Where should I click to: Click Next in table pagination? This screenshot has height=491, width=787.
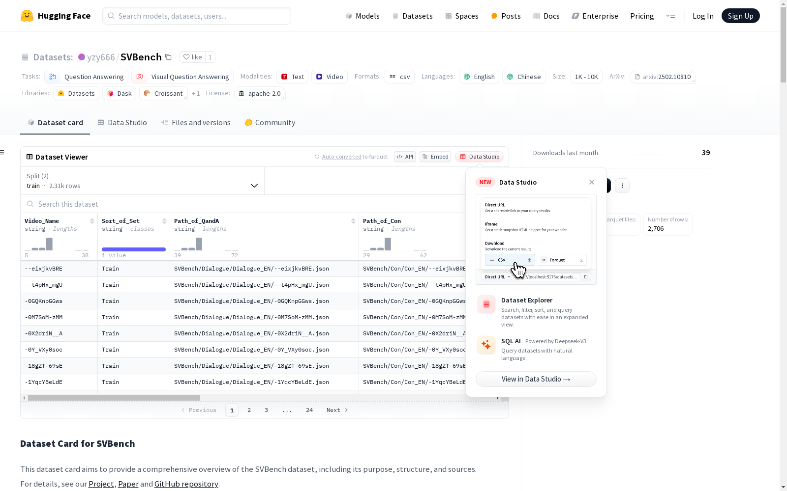tap(337, 410)
